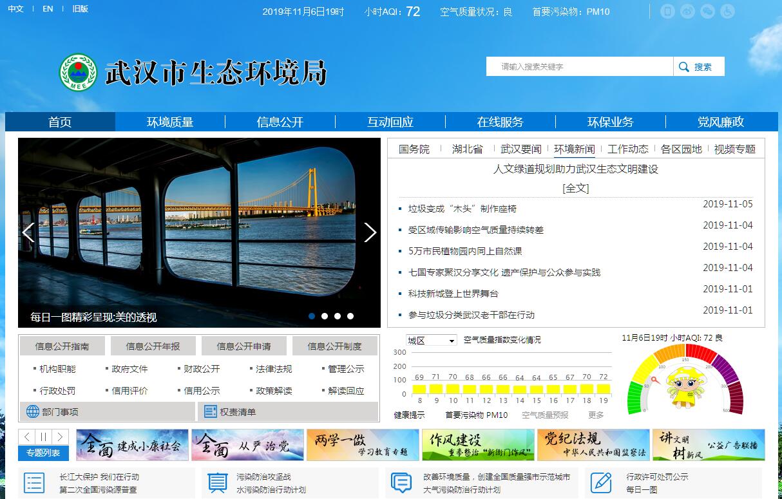Pause the 专题列表 banner carousel
This screenshot has width=782, height=499.
tap(43, 437)
